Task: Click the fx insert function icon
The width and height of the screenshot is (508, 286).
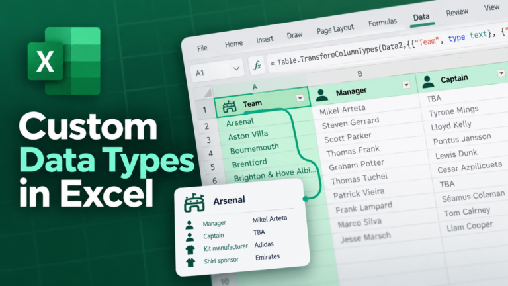Action: pyautogui.click(x=257, y=66)
